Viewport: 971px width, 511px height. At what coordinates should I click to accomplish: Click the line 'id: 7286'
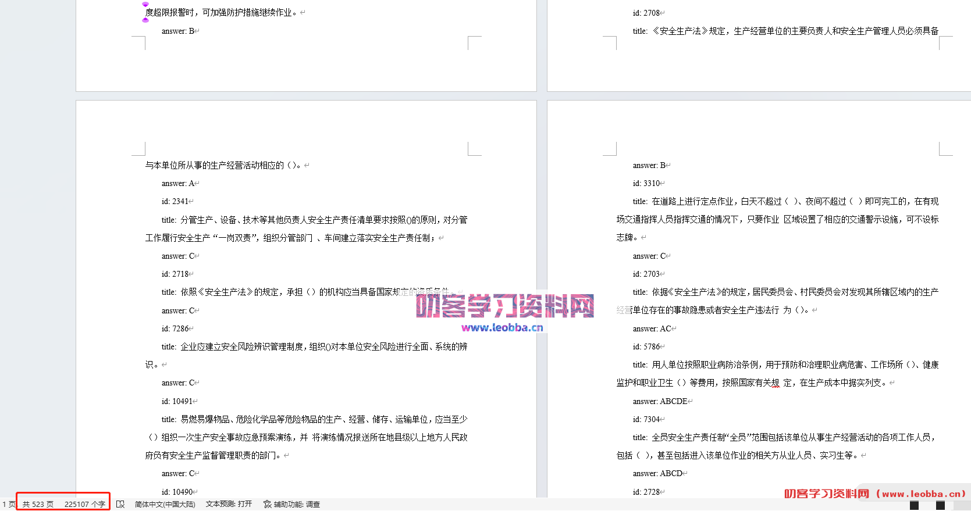[x=175, y=328]
